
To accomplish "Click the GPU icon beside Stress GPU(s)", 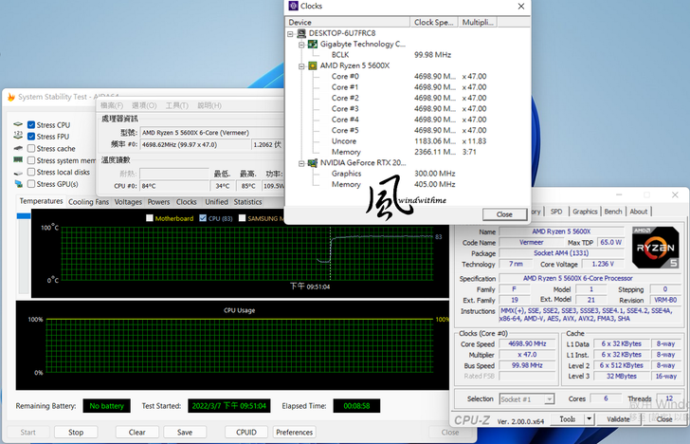I will (x=19, y=184).
